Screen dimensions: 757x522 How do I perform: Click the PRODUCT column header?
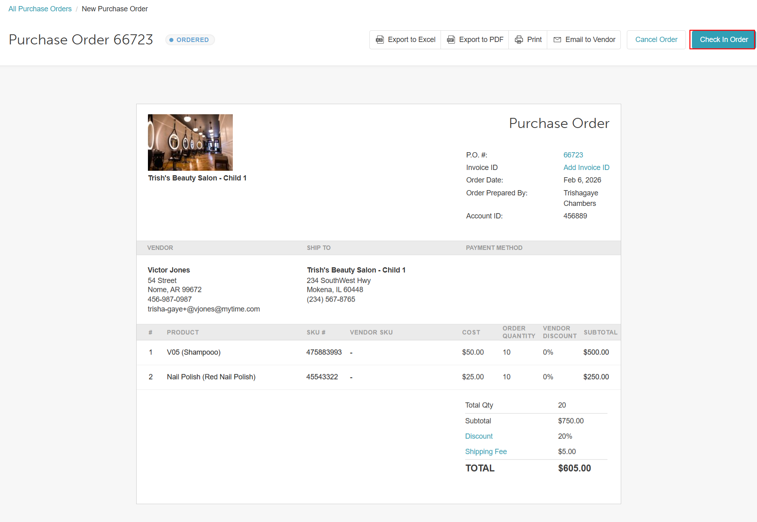pos(183,333)
